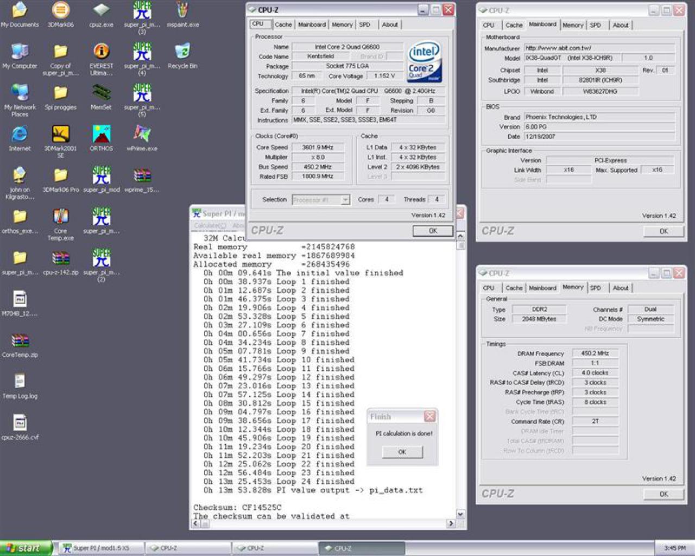
Task: Select the cpuz.exe desktop icon
Action: click(101, 14)
